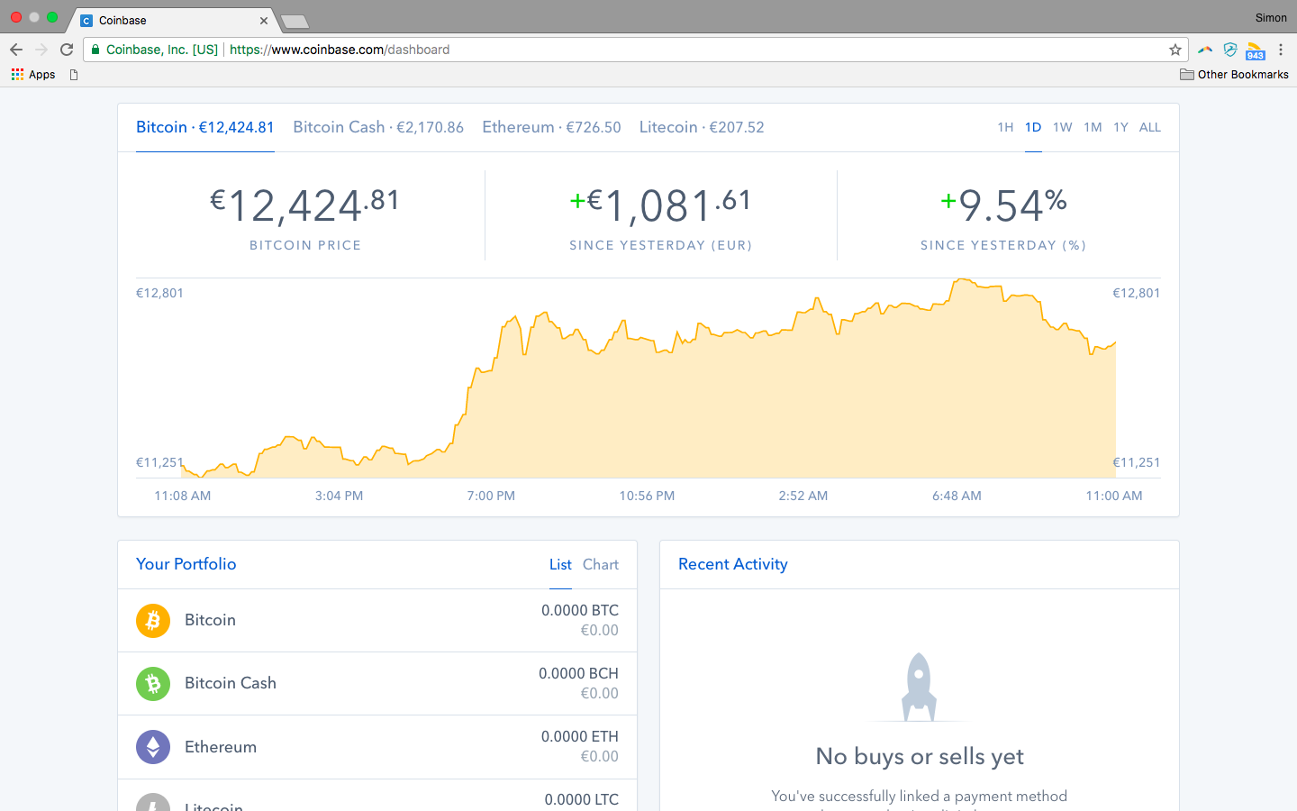The height and width of the screenshot is (811, 1297).
Task: Switch to the Litecoin price tab
Action: [702, 127]
